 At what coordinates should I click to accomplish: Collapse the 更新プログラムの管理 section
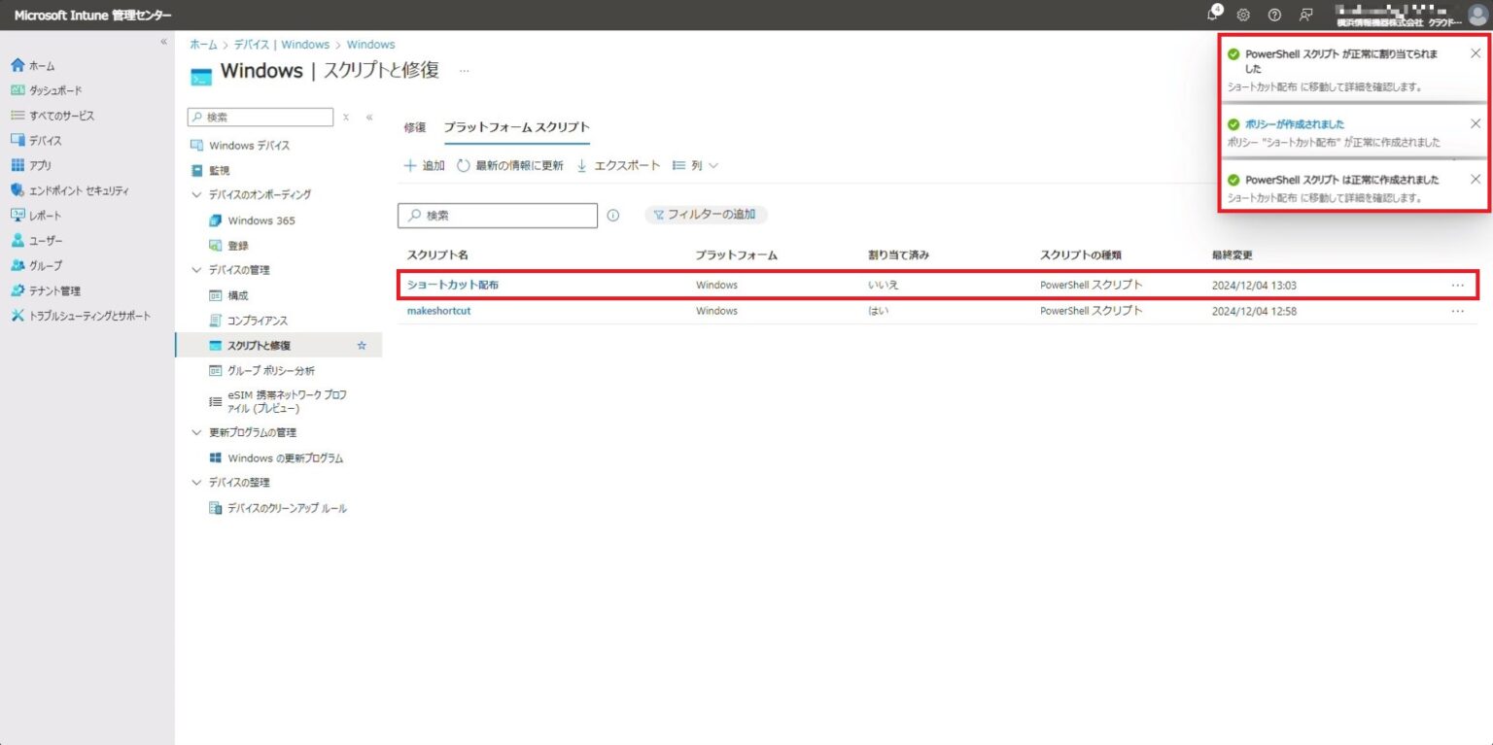[x=197, y=432]
